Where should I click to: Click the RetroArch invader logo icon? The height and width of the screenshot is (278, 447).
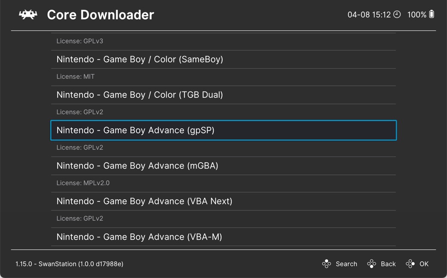[x=28, y=15]
